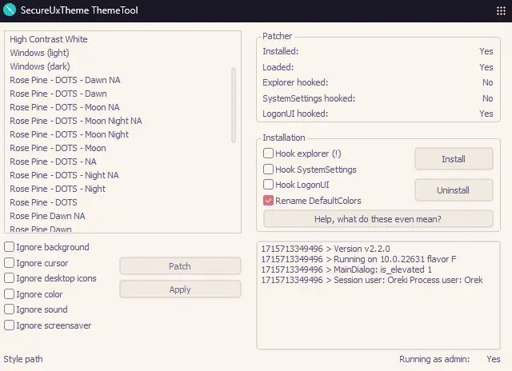This screenshot has height=371, width=512.
Task: Tick Ignore cursor checkbox
Action: point(9,263)
